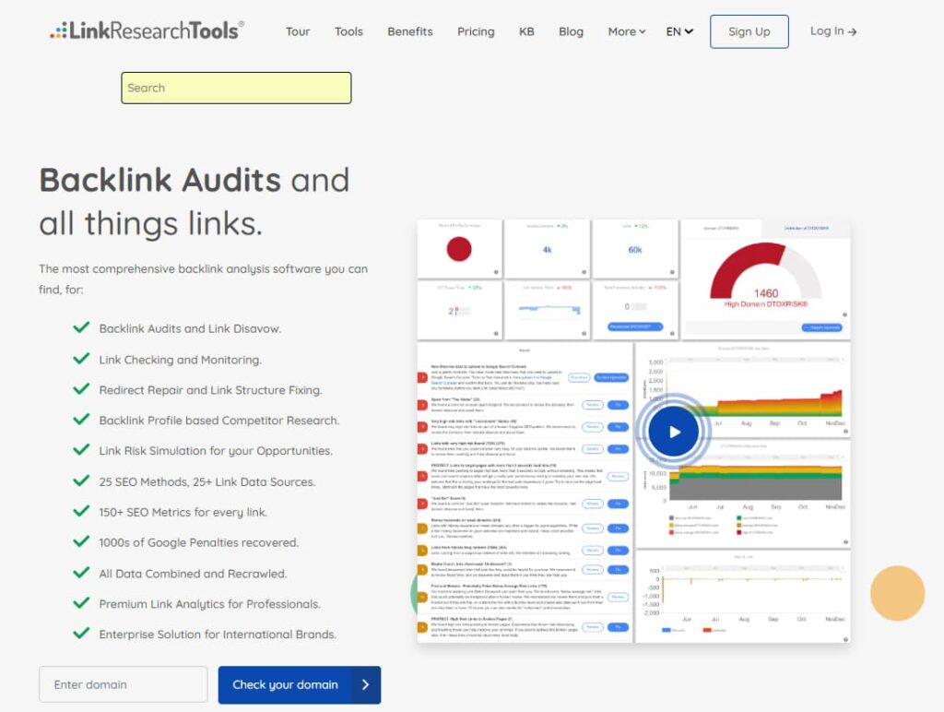The width and height of the screenshot is (944, 712).
Task: Open the EN language selector
Action: pyautogui.click(x=679, y=31)
